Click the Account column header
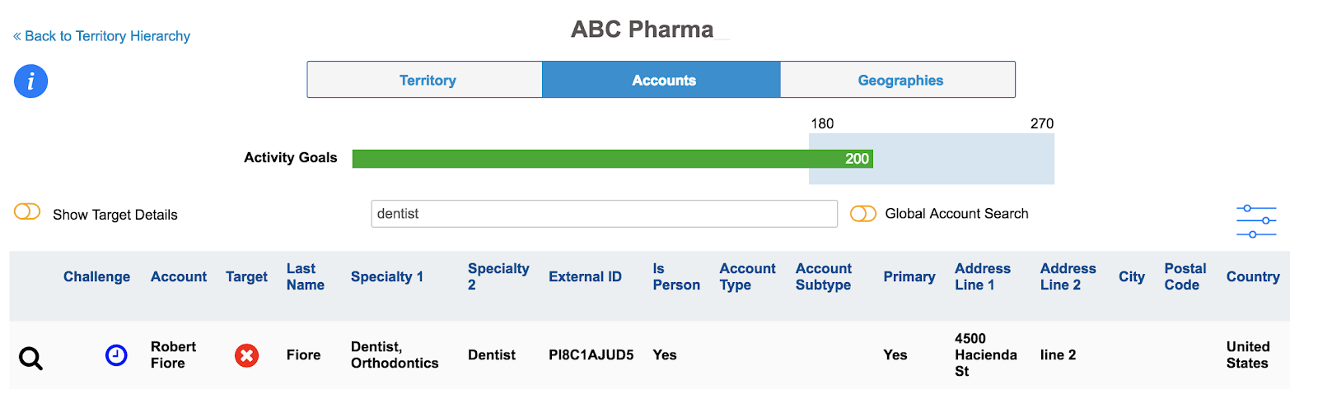This screenshot has width=1318, height=417. click(178, 277)
